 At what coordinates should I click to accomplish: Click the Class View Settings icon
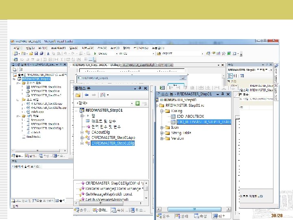click(x=103, y=95)
